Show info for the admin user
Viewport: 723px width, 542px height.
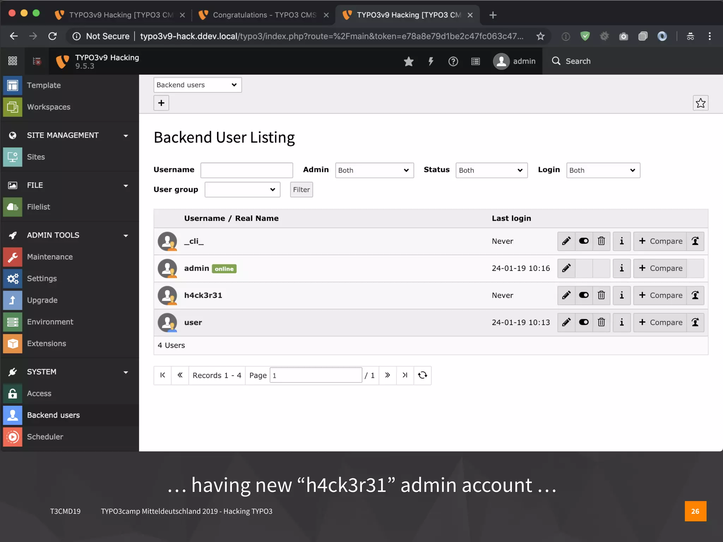(622, 268)
